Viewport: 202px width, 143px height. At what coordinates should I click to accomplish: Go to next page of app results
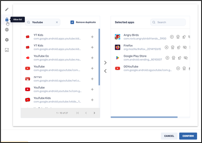tap(94, 113)
